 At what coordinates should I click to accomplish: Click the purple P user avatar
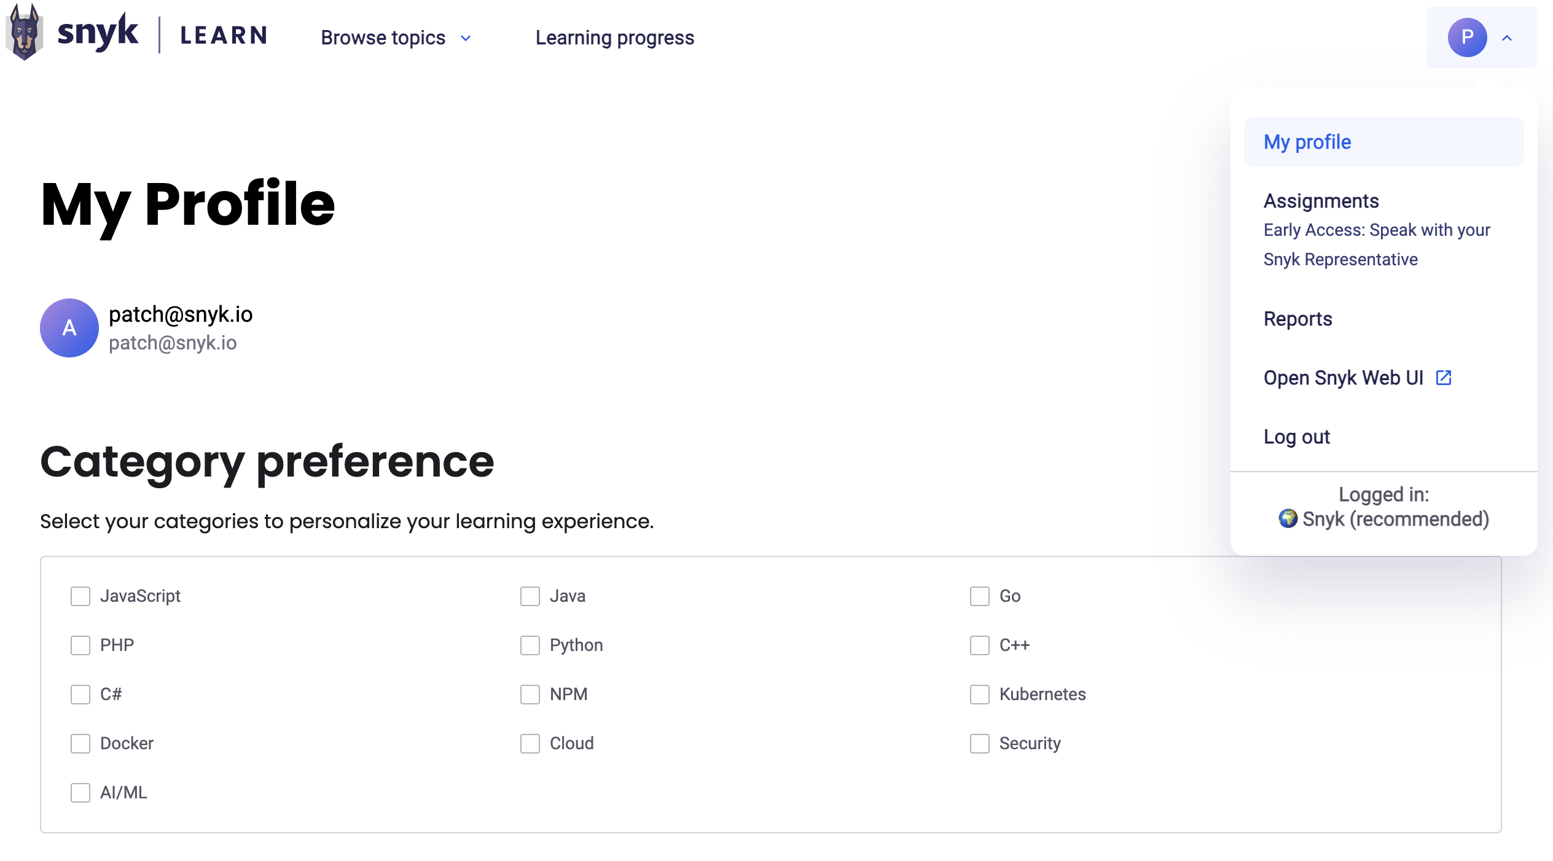pos(1466,37)
